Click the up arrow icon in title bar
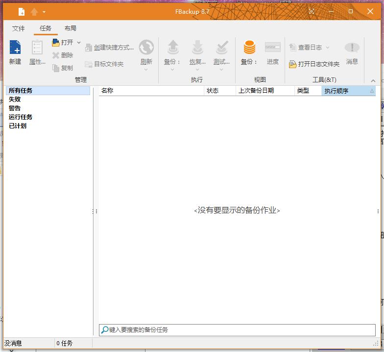Image resolution: width=384 pixels, height=352 pixels. [34, 12]
